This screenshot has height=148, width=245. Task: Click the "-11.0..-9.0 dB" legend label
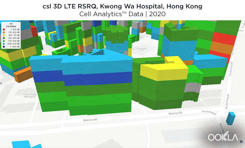(14, 41)
